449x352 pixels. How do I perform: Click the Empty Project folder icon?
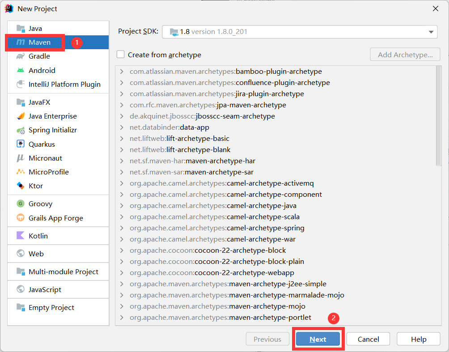[x=21, y=307]
